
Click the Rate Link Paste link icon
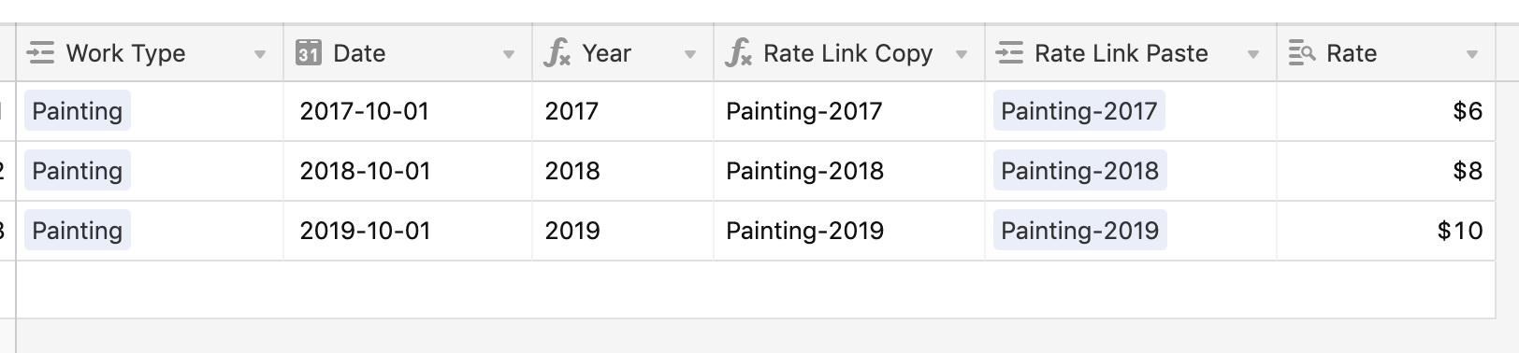pyautogui.click(x=1010, y=53)
